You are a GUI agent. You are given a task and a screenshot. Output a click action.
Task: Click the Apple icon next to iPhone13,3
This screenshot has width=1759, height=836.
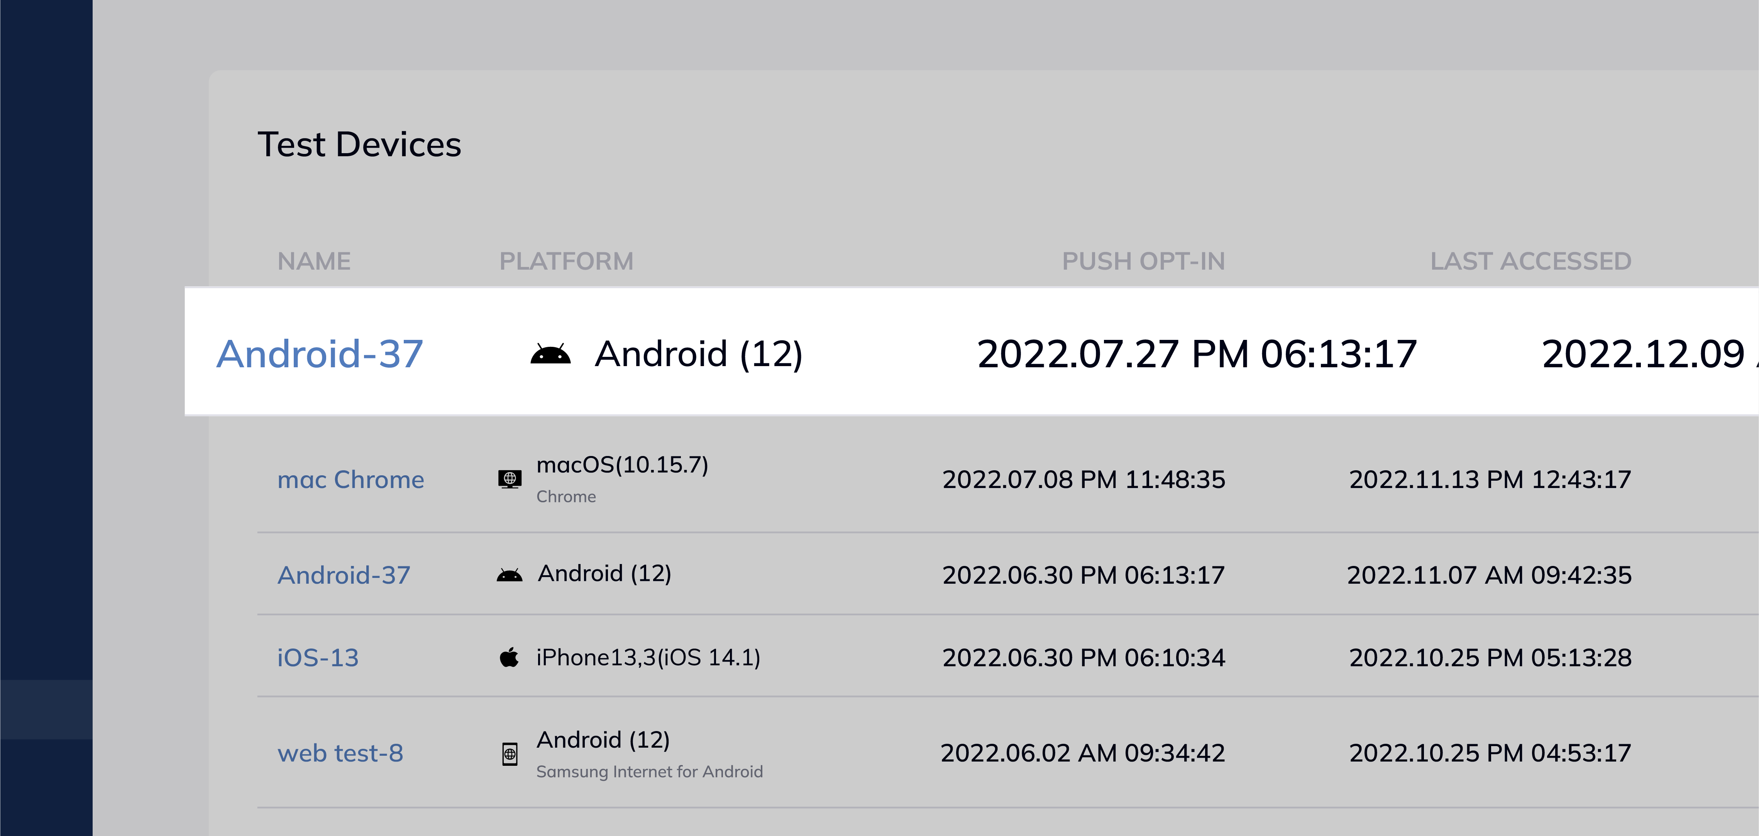[510, 657]
